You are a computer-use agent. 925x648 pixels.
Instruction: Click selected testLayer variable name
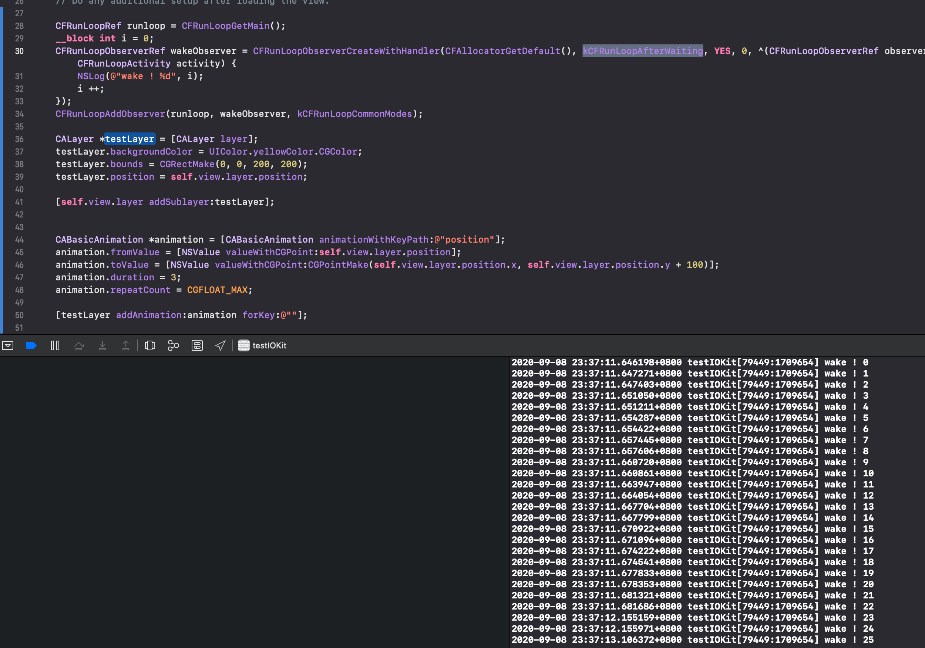(130, 139)
